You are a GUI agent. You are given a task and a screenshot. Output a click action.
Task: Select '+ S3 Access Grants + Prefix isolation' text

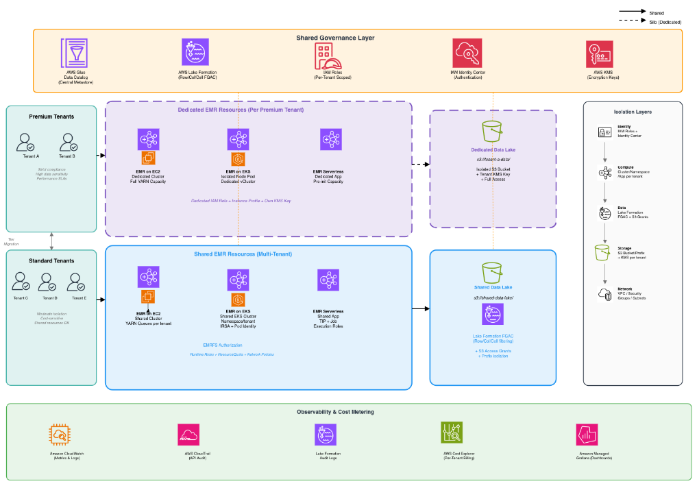(493, 354)
